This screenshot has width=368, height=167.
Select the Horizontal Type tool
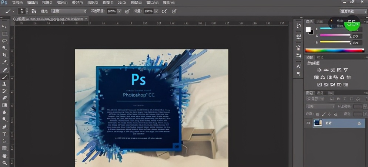4,134
